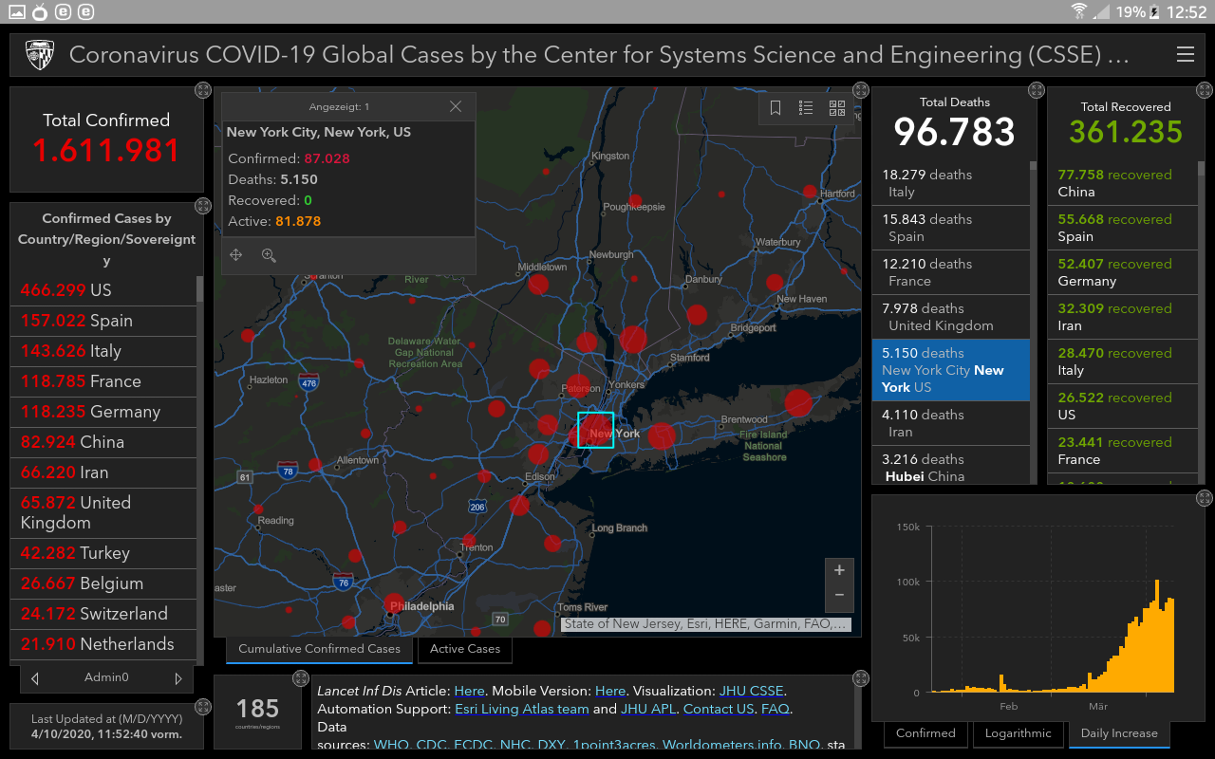
Task: Go to next Admin level with right arrow
Action: pyautogui.click(x=178, y=678)
